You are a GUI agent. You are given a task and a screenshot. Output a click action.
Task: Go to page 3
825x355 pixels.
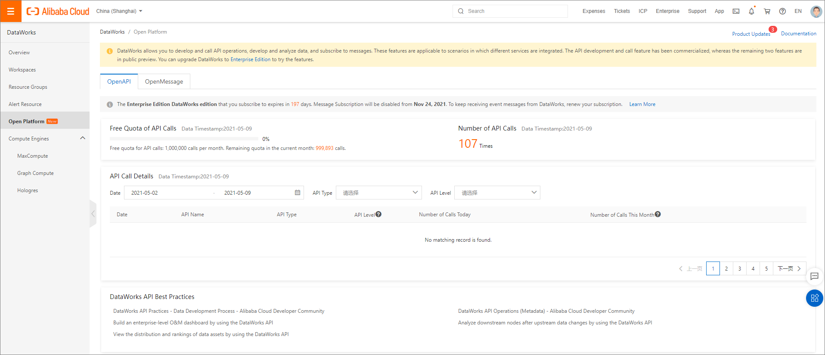click(739, 268)
